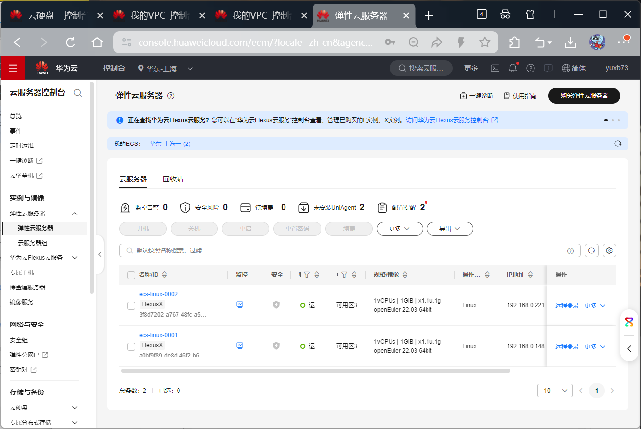Open the 更多 batch actions dropdown
Screen dimensions: 641x429
click(x=400, y=229)
